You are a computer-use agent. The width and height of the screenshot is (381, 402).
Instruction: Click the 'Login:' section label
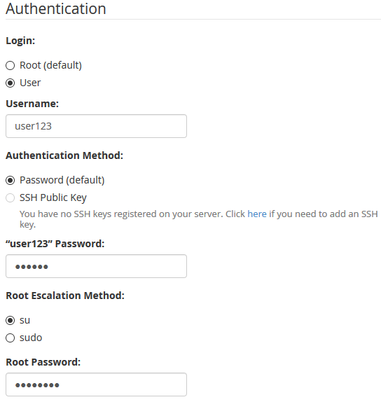coord(20,41)
